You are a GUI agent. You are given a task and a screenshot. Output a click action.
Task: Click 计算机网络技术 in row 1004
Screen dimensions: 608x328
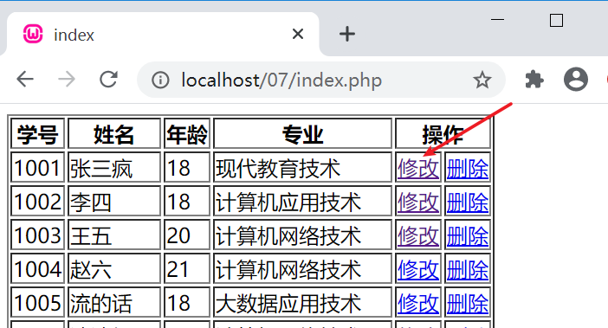(302, 269)
